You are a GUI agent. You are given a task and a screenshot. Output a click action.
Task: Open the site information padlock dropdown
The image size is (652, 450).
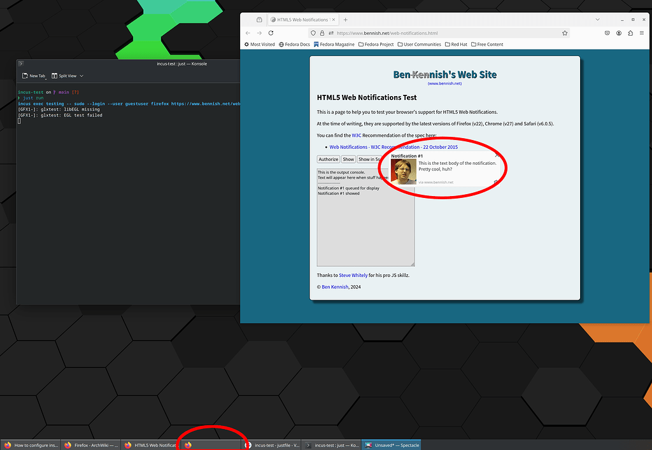click(322, 32)
